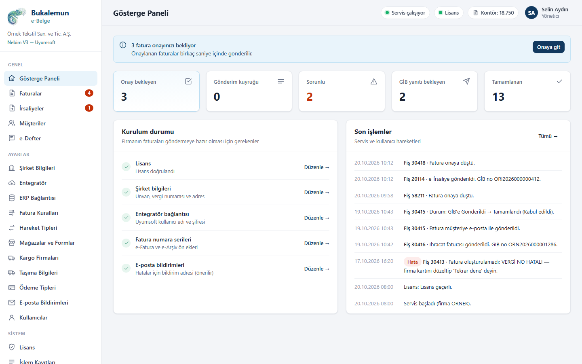
Task: Click the Entegratör cloud icon
Action: click(x=12, y=183)
